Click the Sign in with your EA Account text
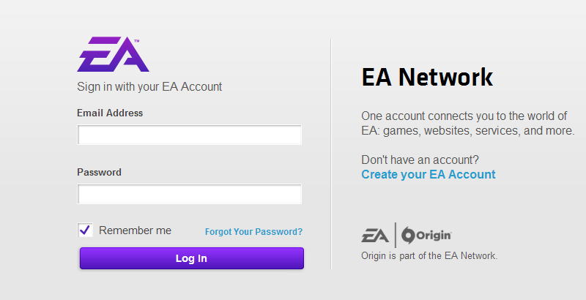This screenshot has width=586, height=300. [x=149, y=86]
